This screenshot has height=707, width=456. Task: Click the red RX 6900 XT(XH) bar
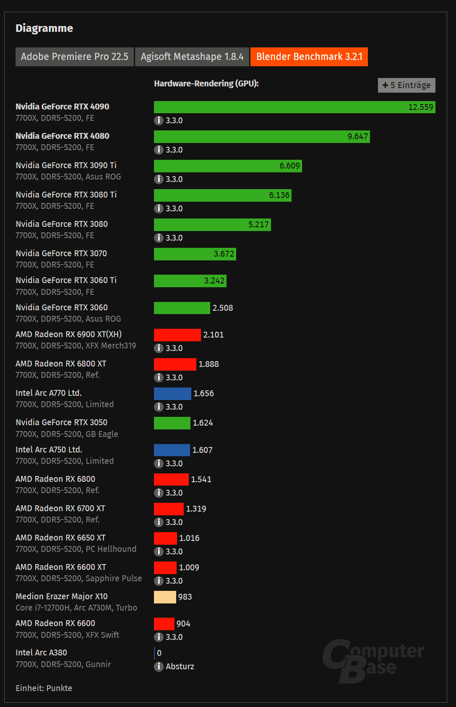[177, 335]
